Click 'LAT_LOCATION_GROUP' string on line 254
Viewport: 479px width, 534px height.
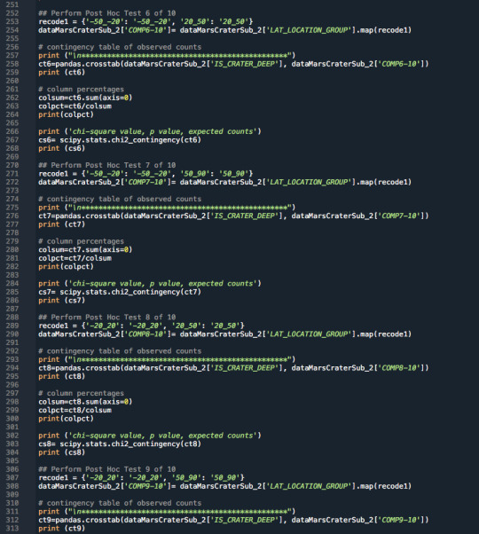coord(309,30)
